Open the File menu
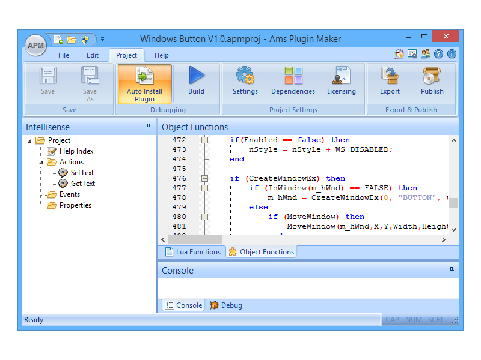Viewport: 481px width, 360px height. (x=64, y=55)
